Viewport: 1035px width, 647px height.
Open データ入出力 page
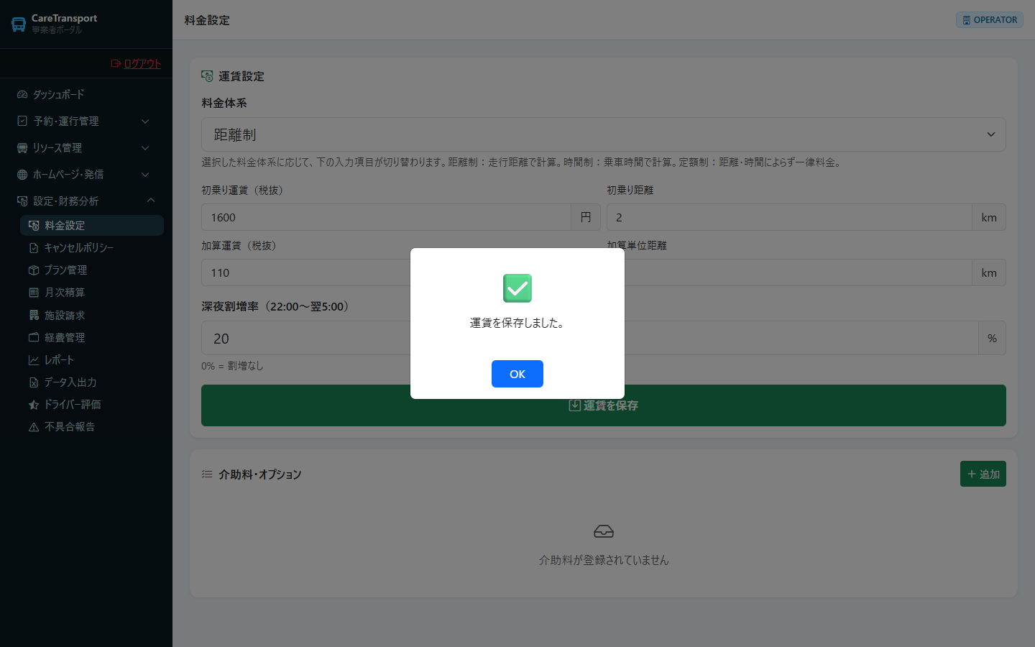[x=92, y=382]
